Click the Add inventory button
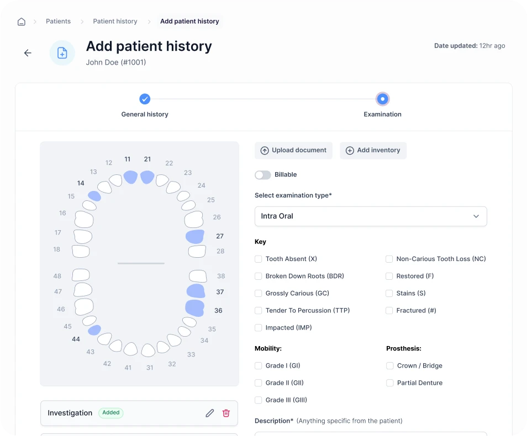The width and height of the screenshot is (527, 436). pos(373,151)
